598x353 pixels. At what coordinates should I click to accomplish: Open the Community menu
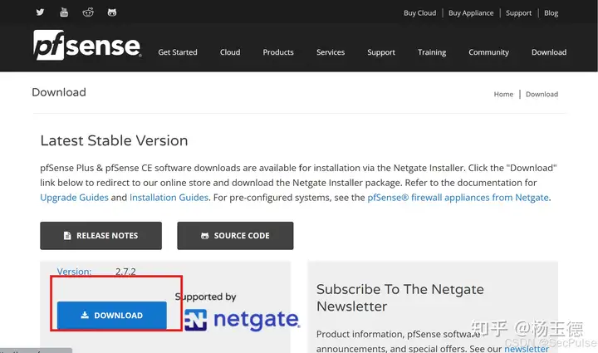point(489,52)
